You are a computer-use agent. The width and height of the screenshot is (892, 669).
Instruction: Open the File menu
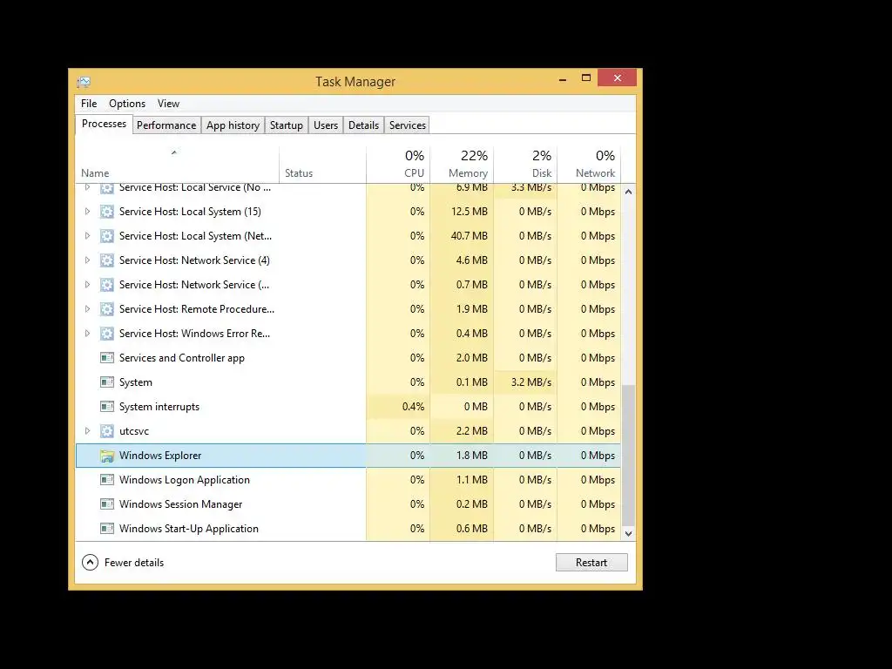pos(89,104)
